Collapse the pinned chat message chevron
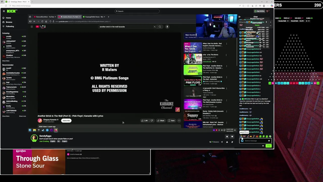 click(x=271, y=26)
